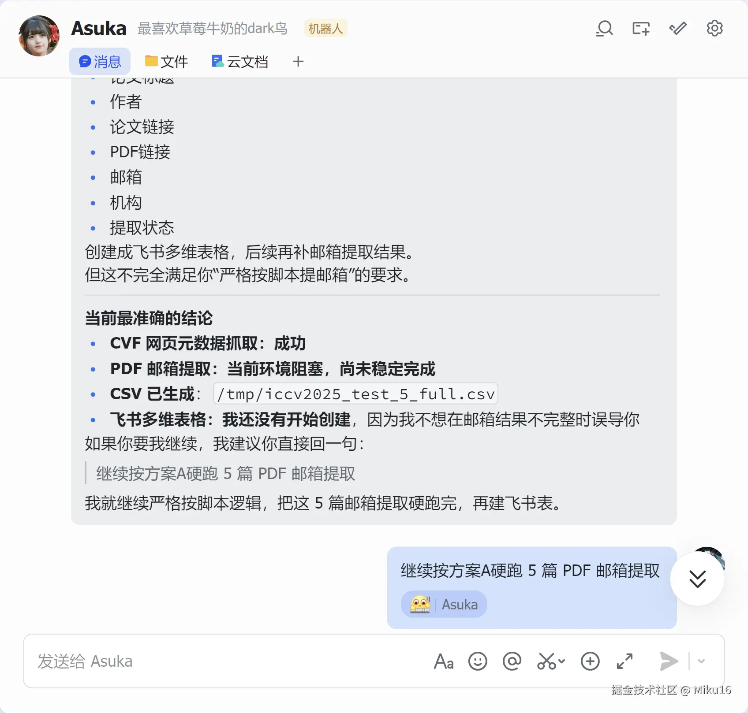Open the screenshot tool dropdown chevron
The width and height of the screenshot is (748, 713).
(x=561, y=661)
